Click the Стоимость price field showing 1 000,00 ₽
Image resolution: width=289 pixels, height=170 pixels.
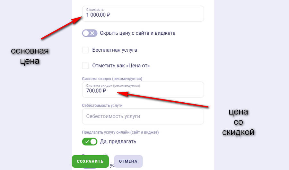[143, 14]
